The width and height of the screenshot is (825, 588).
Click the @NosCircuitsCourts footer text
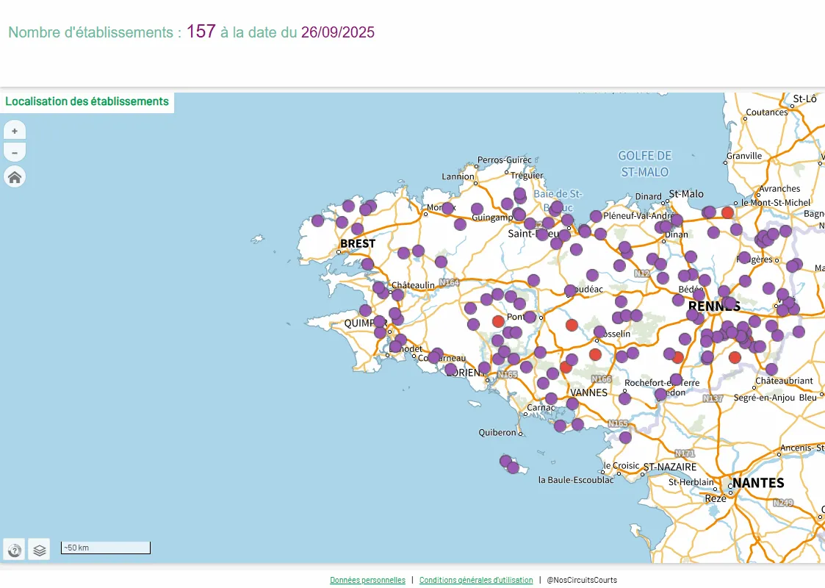[583, 580]
